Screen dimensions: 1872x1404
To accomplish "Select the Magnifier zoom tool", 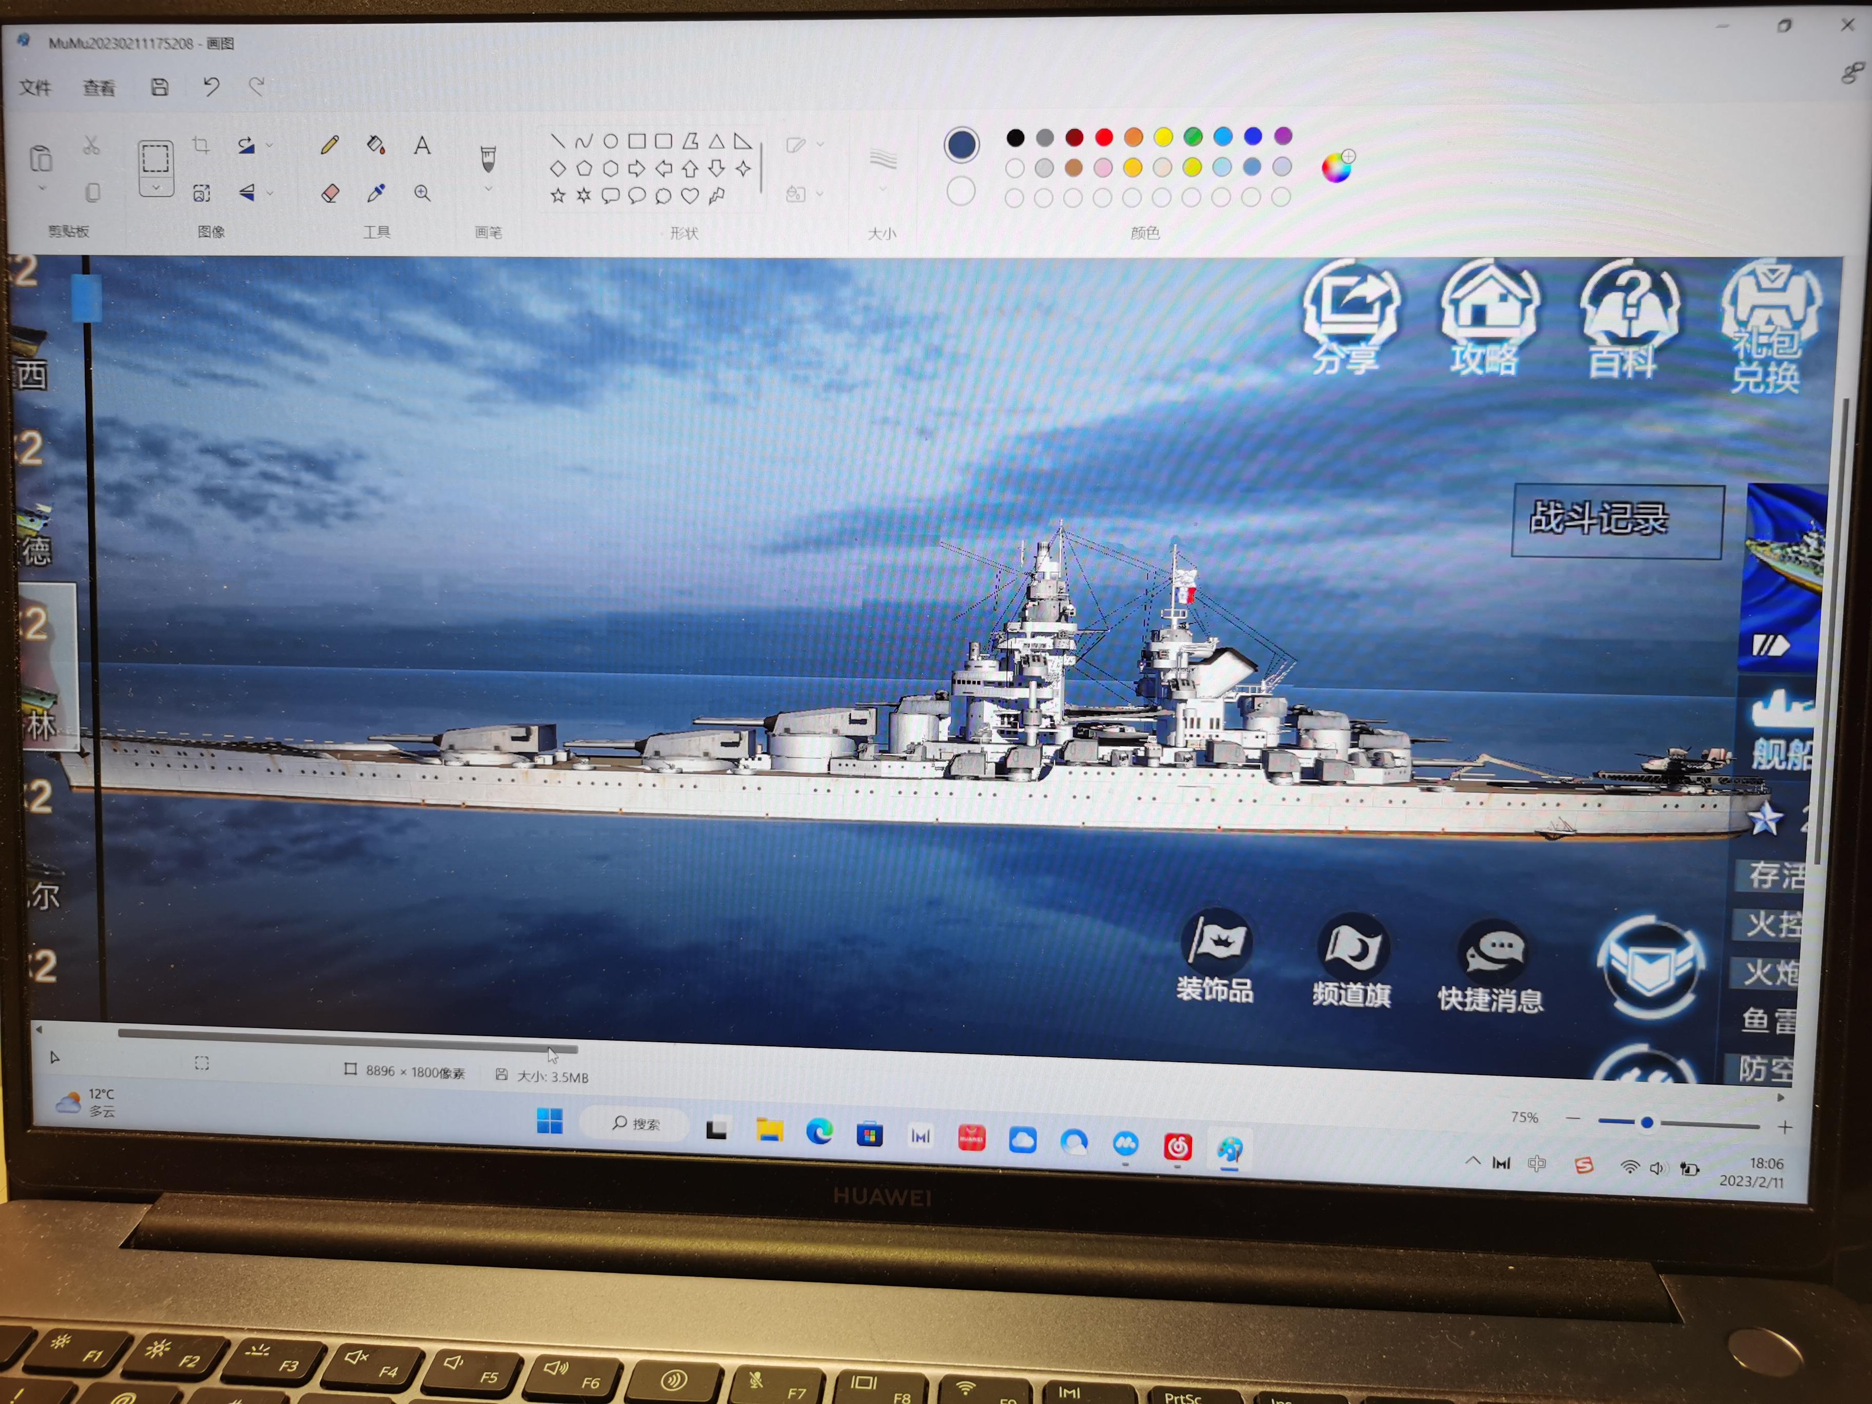I will tap(422, 194).
